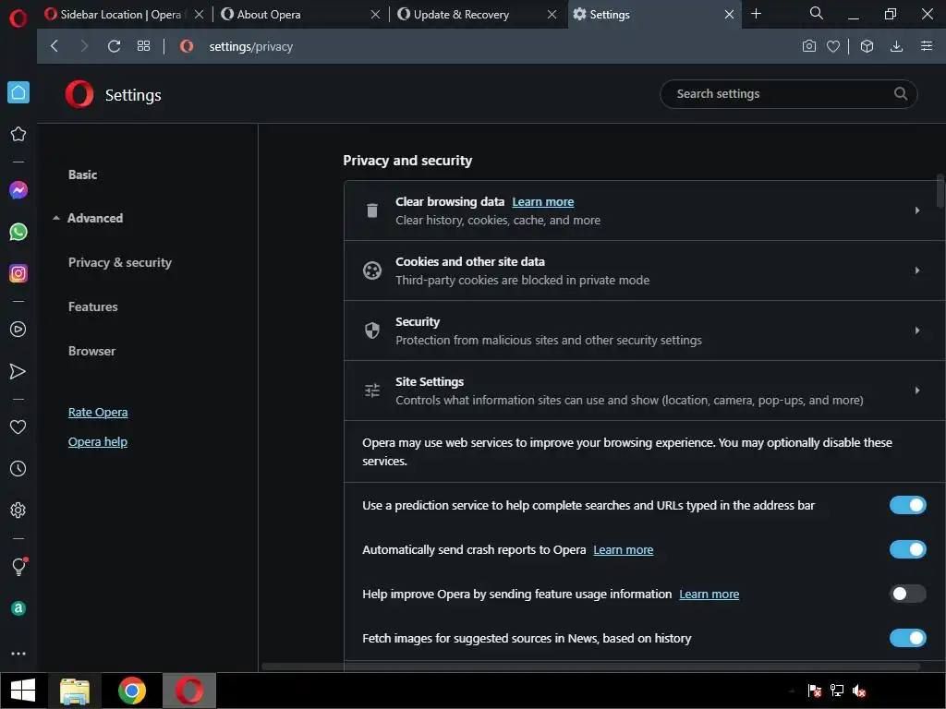Viewport: 946px width, 709px height.
Task: Enable feature usage information toggle
Action: (907, 594)
